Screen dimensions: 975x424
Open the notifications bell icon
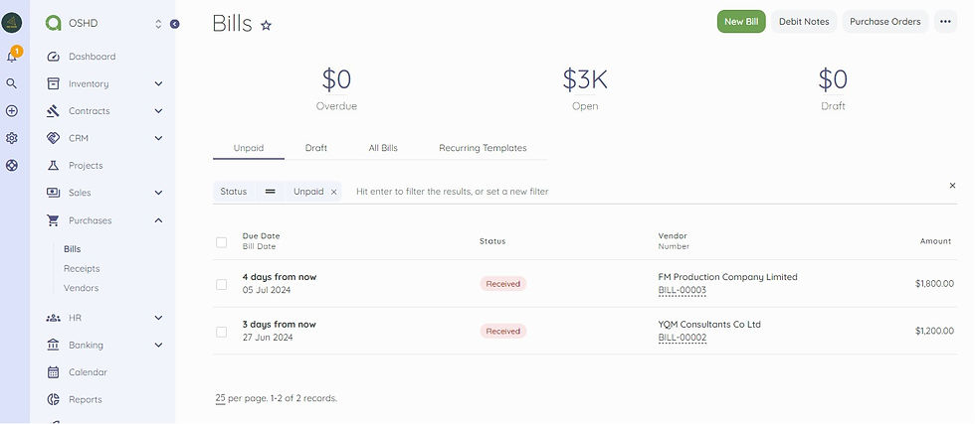click(x=11, y=58)
